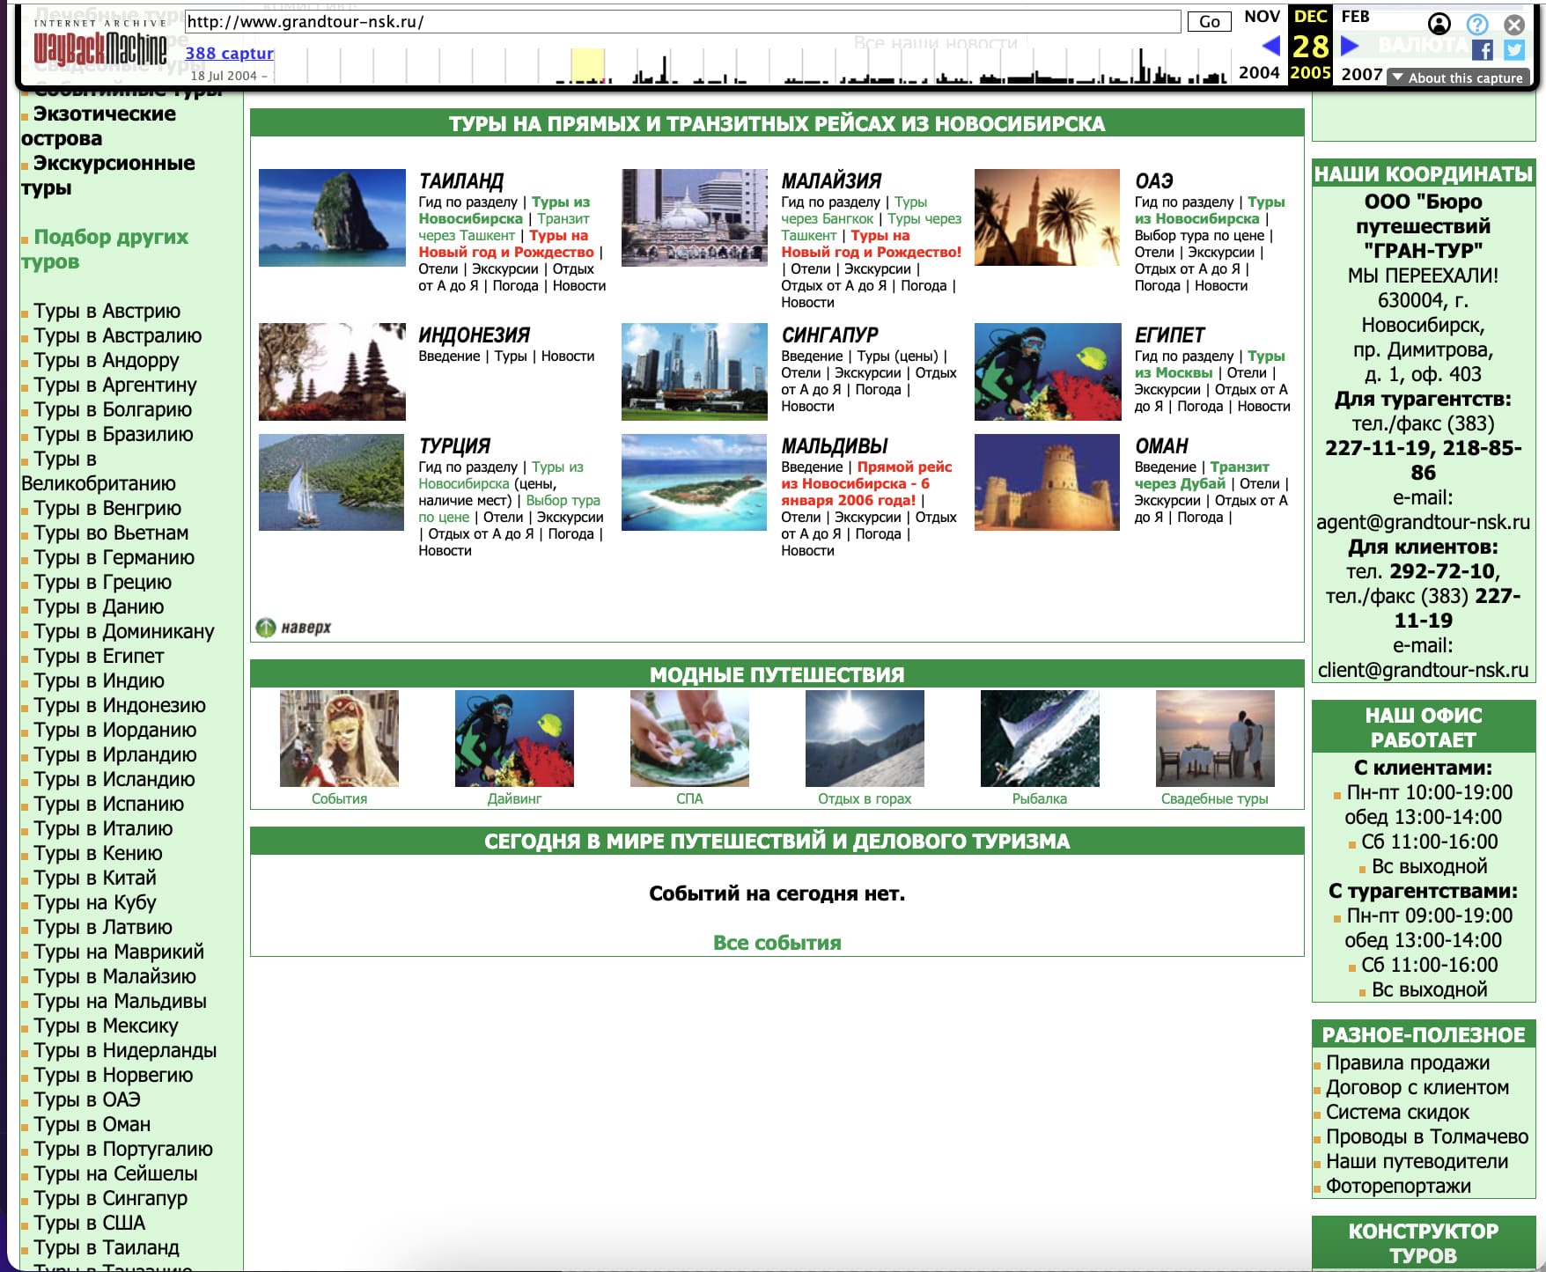The width and height of the screenshot is (1546, 1272).
Task: Open the UAE palm sunset thumbnail
Action: point(1047,217)
